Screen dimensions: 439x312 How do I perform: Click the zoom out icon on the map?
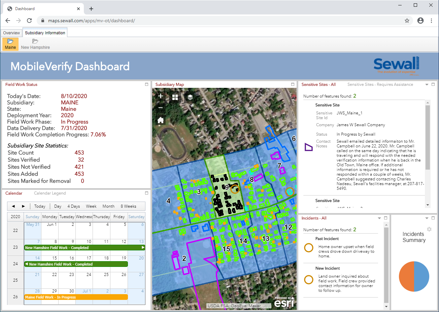coord(160,108)
